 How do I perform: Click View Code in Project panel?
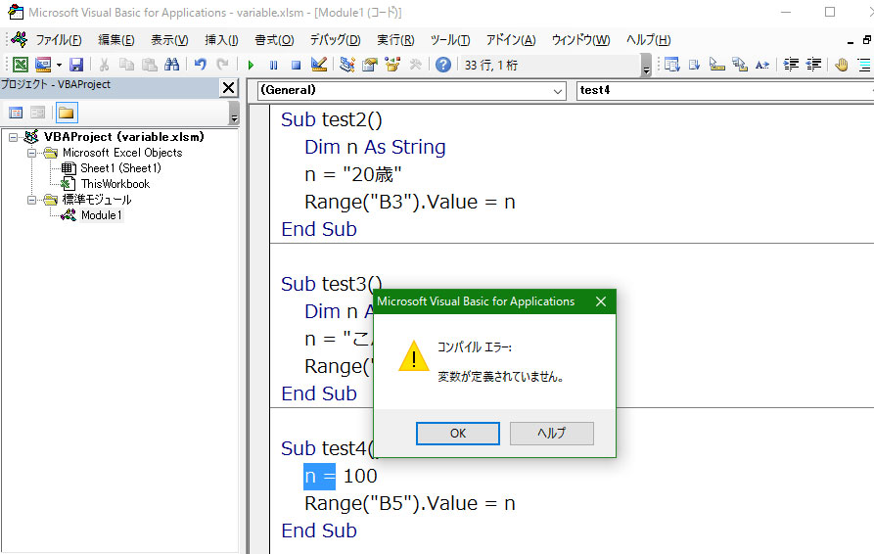(x=16, y=113)
